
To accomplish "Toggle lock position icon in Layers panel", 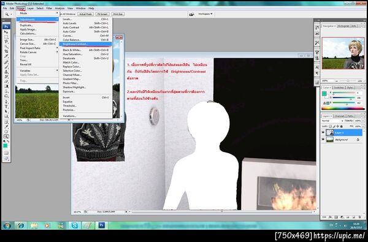I will pos(338,126).
